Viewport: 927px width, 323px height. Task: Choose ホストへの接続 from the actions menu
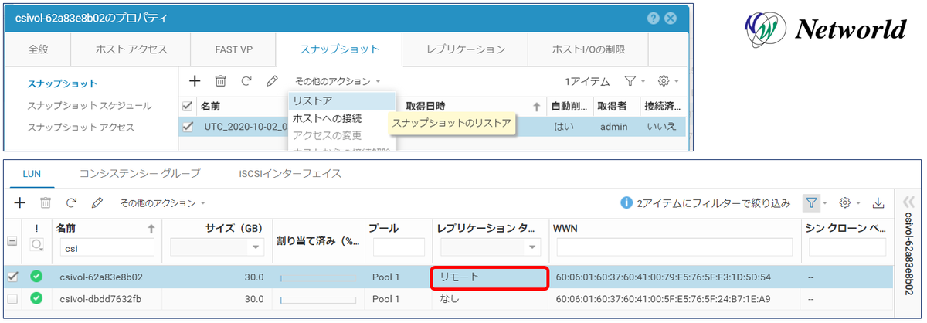tap(341, 118)
